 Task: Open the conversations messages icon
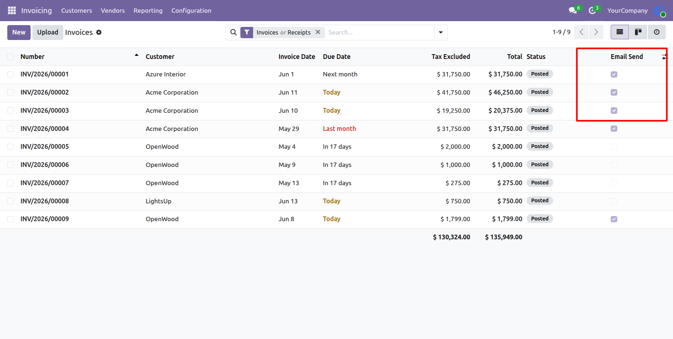point(573,11)
